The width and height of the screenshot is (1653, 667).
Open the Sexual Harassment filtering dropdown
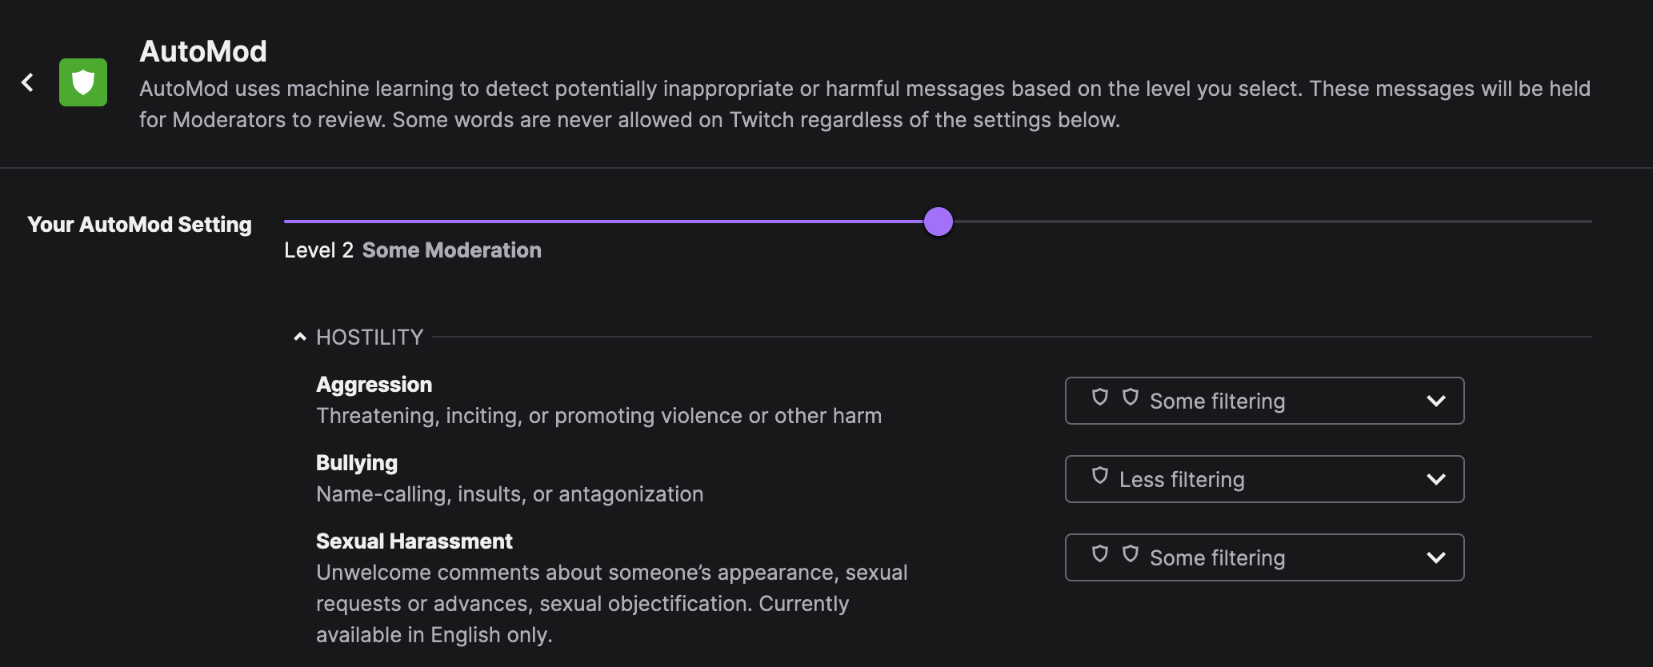click(x=1264, y=557)
